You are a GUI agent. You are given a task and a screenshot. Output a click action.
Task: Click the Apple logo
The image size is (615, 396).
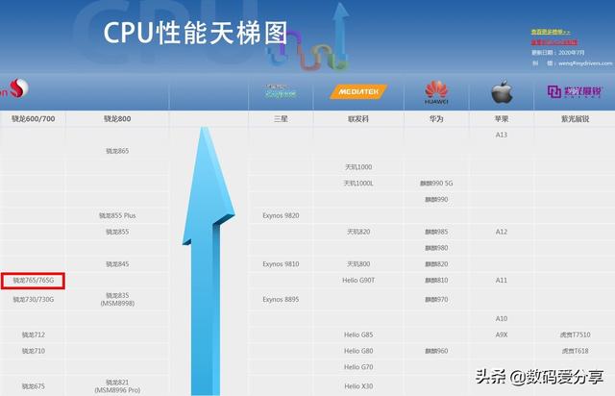[502, 92]
